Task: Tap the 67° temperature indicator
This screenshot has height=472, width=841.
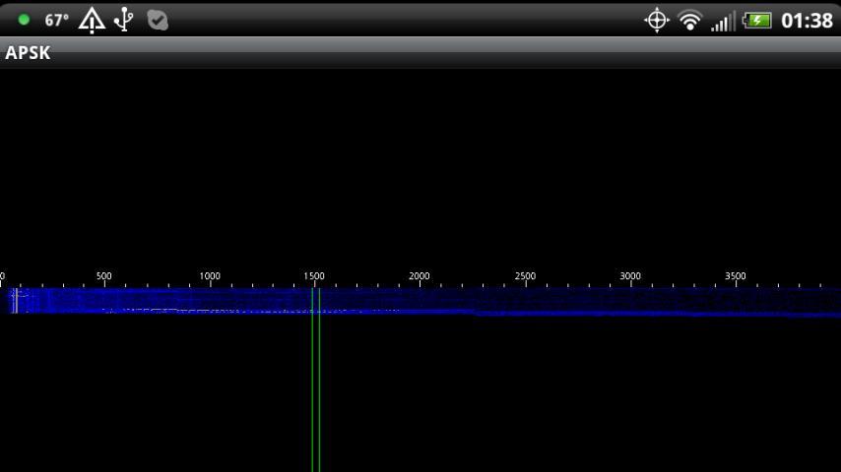Action: (x=56, y=20)
